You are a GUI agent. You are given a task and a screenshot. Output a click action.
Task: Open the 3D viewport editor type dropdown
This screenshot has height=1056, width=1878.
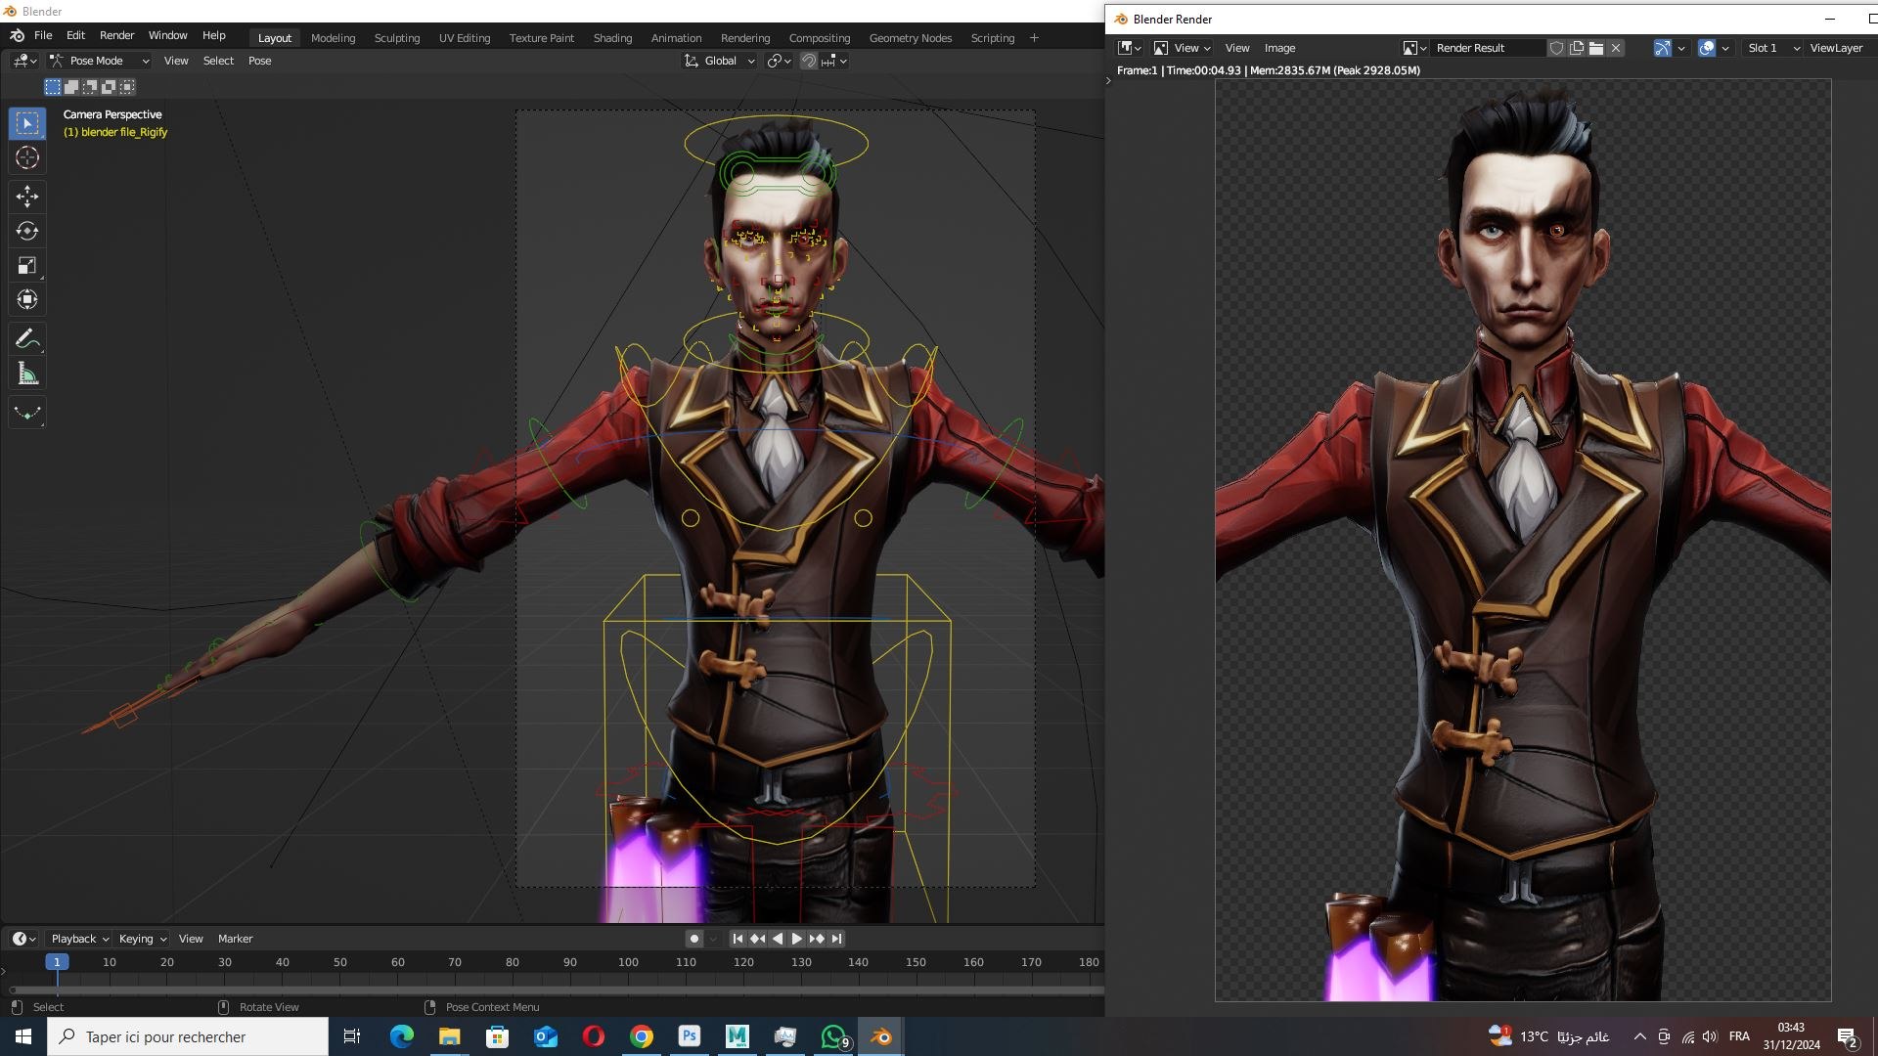point(25,61)
